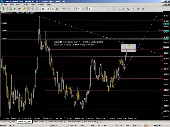Image resolution: width=170 pixels, height=127 pixels.
Task: Open the Insert menu
Action: tap(18, 5)
